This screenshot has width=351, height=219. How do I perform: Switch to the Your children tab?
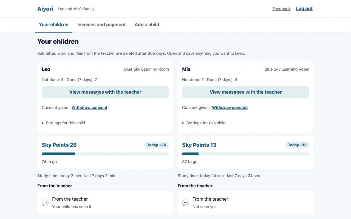tap(54, 25)
